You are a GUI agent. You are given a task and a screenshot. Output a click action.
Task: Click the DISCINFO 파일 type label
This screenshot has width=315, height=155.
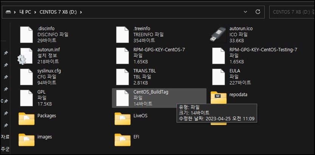coord(53,34)
